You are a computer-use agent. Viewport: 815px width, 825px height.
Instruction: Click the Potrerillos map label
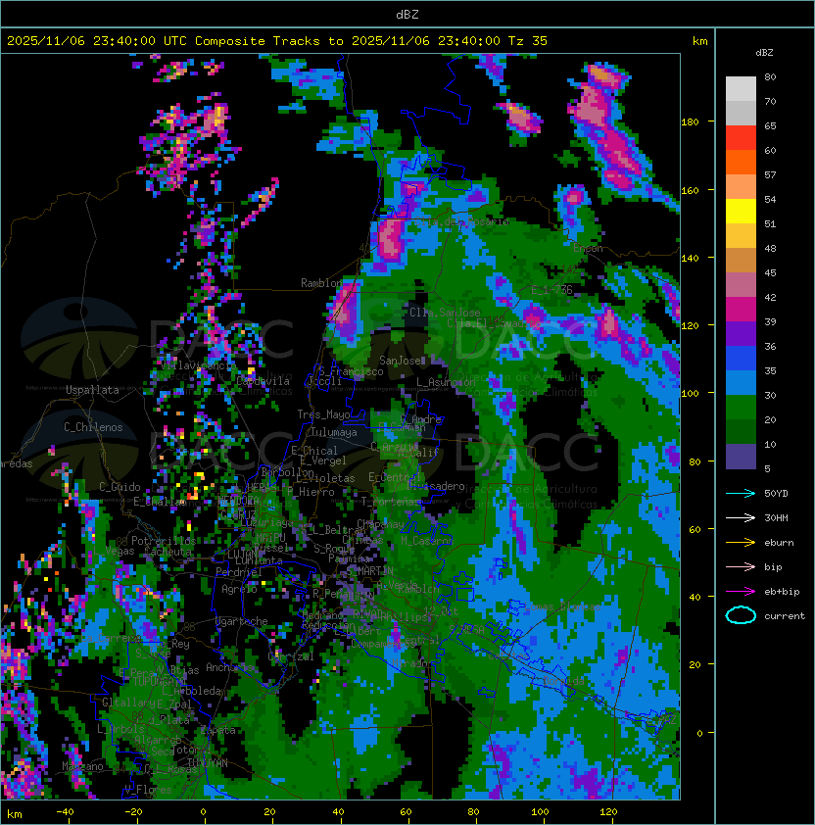[x=164, y=541]
